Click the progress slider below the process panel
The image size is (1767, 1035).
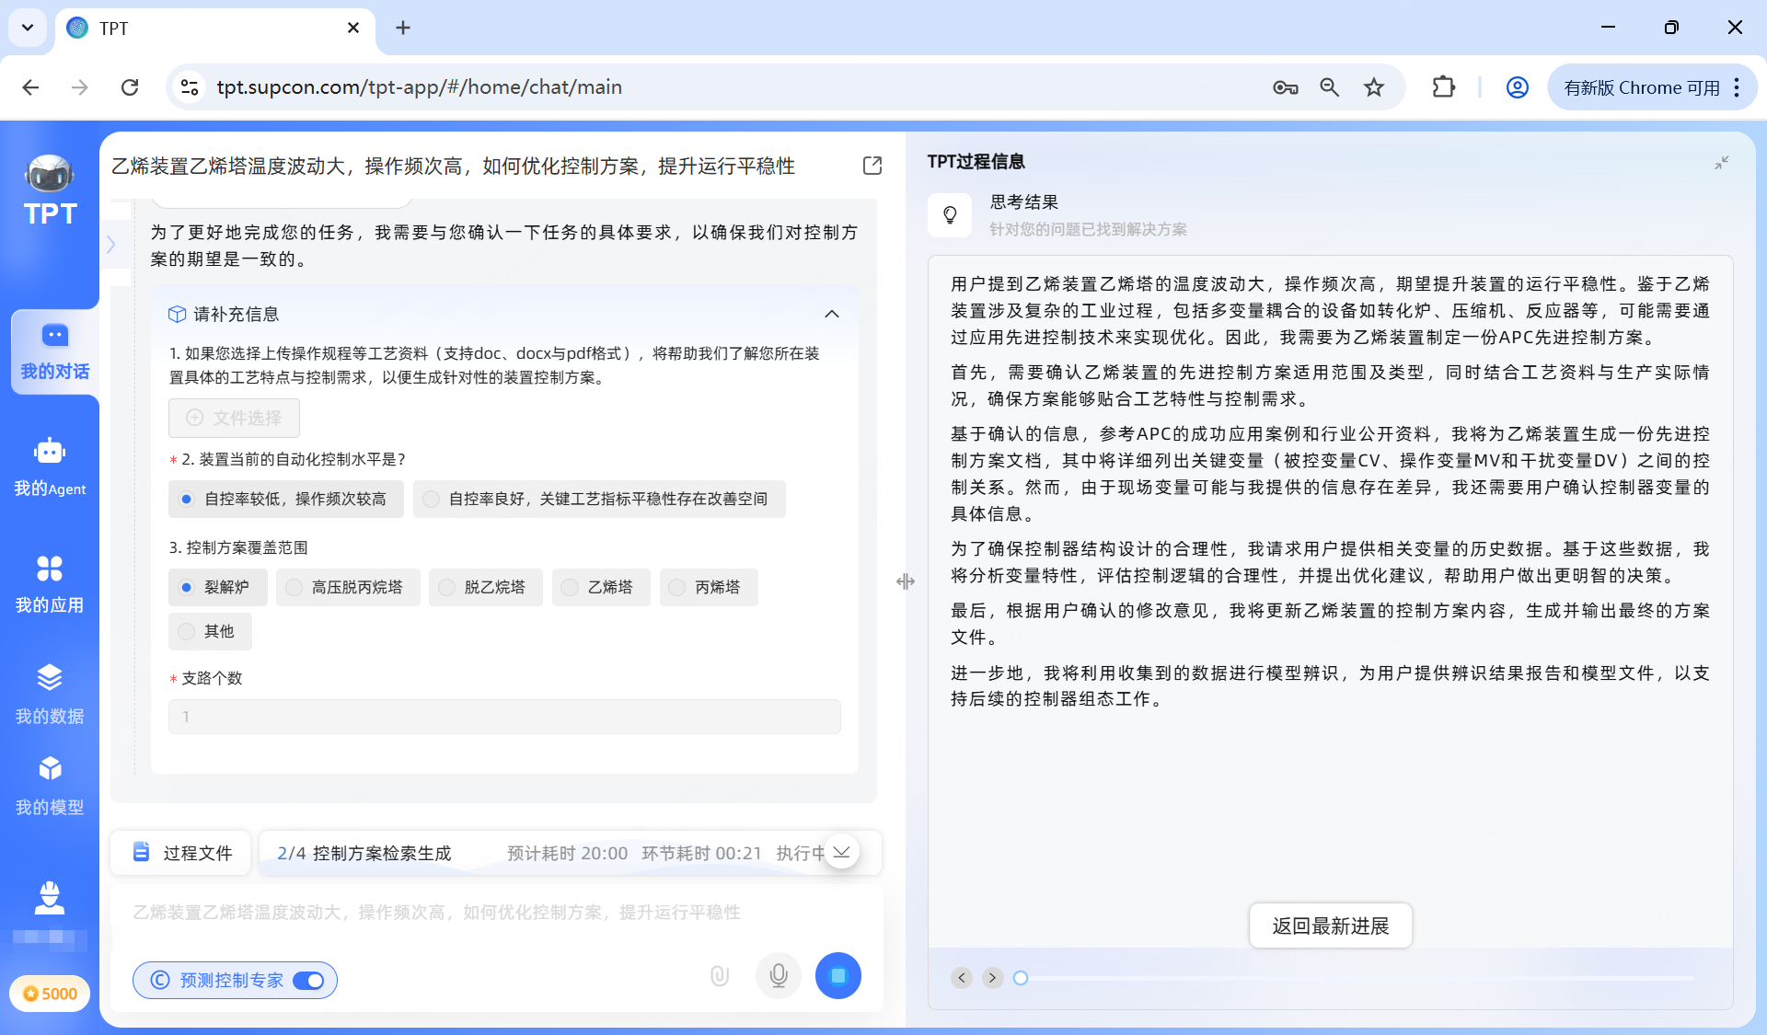point(1021,978)
